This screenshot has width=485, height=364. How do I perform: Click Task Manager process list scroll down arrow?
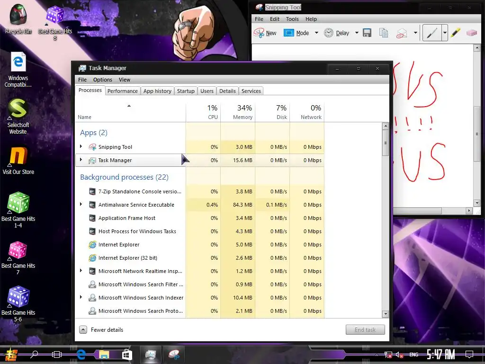click(x=386, y=314)
